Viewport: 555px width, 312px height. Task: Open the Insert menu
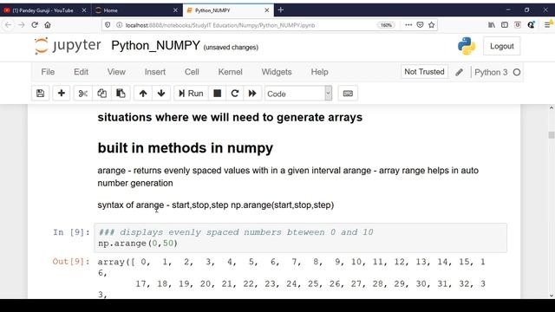[155, 72]
